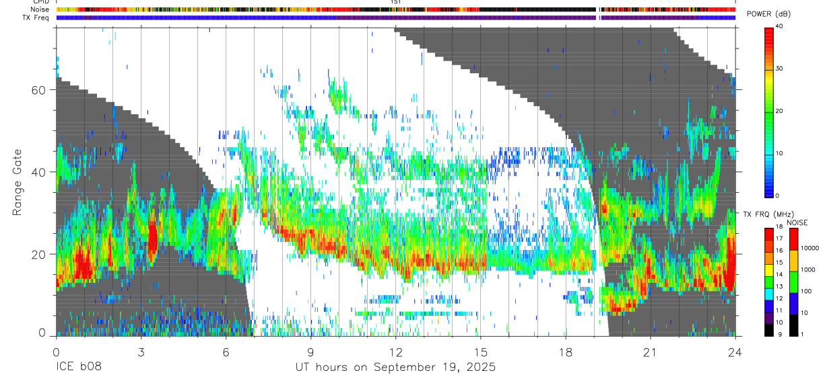Click the Noise strip row label
The width and height of the screenshot is (827, 381).
40,9
